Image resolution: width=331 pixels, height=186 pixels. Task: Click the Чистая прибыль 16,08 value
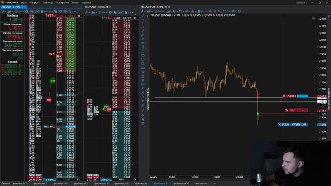point(18,54)
